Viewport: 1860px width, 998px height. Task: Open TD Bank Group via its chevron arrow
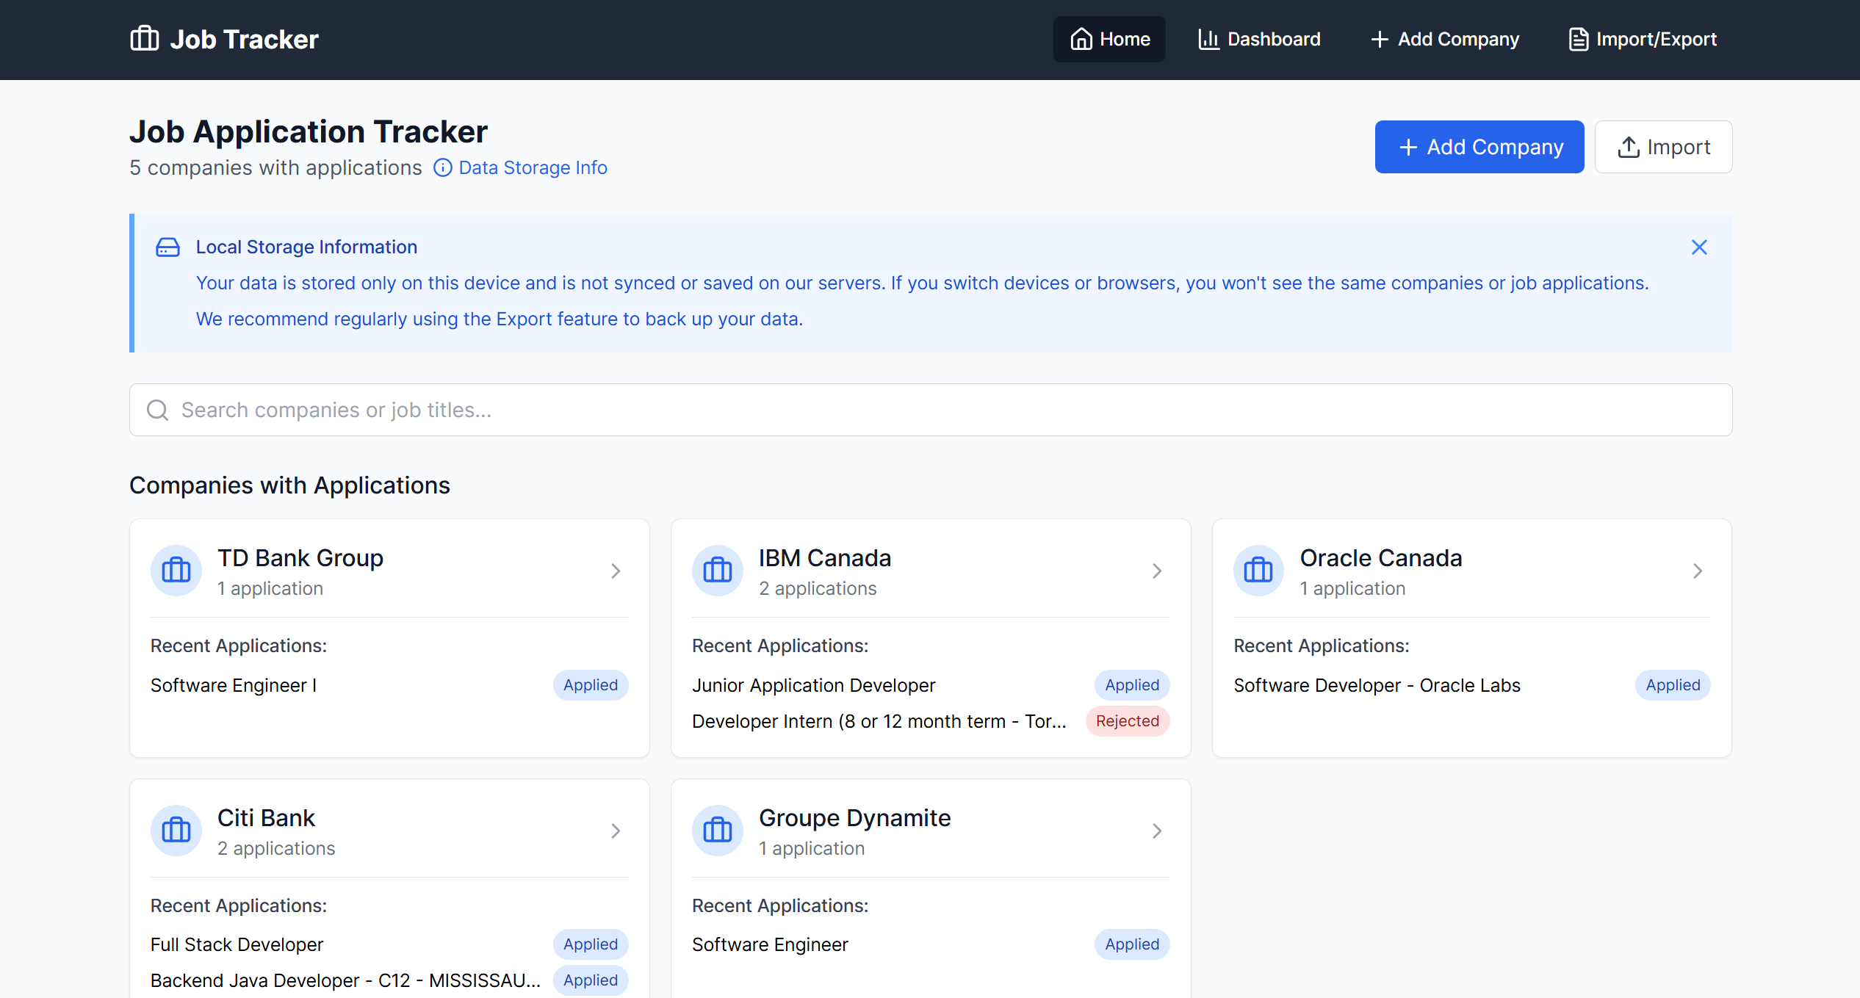pos(616,571)
